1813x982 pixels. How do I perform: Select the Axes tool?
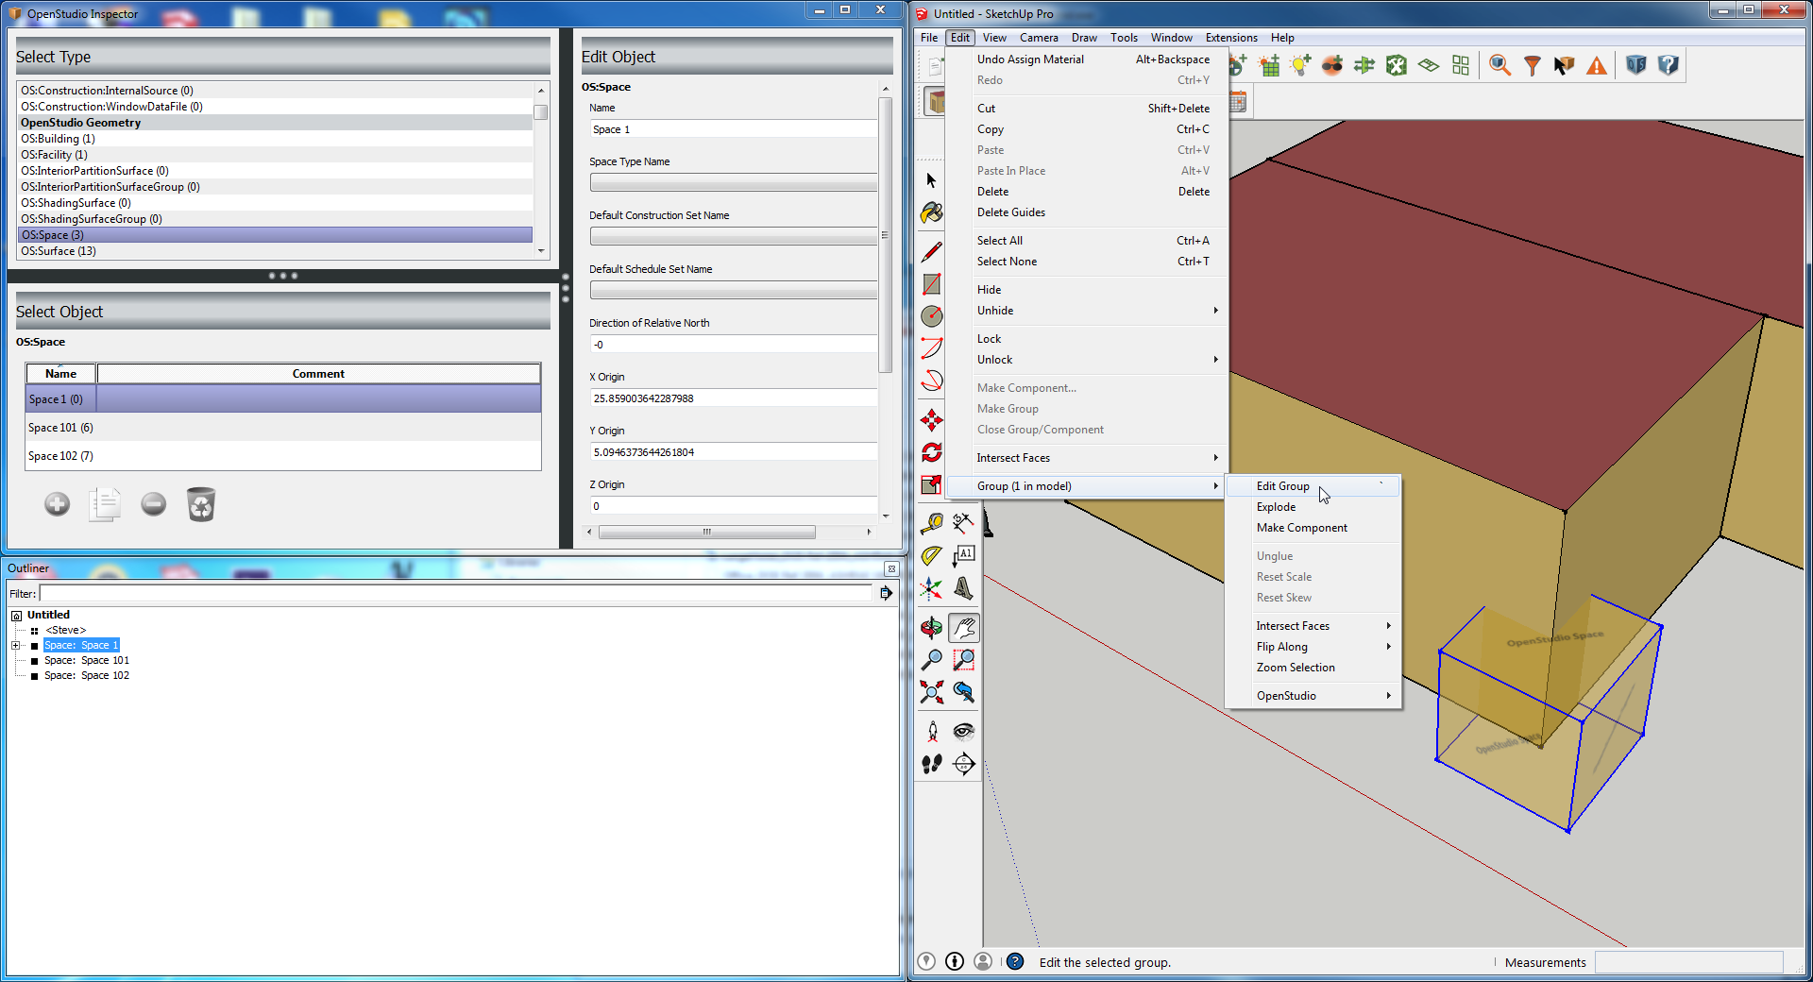931,588
